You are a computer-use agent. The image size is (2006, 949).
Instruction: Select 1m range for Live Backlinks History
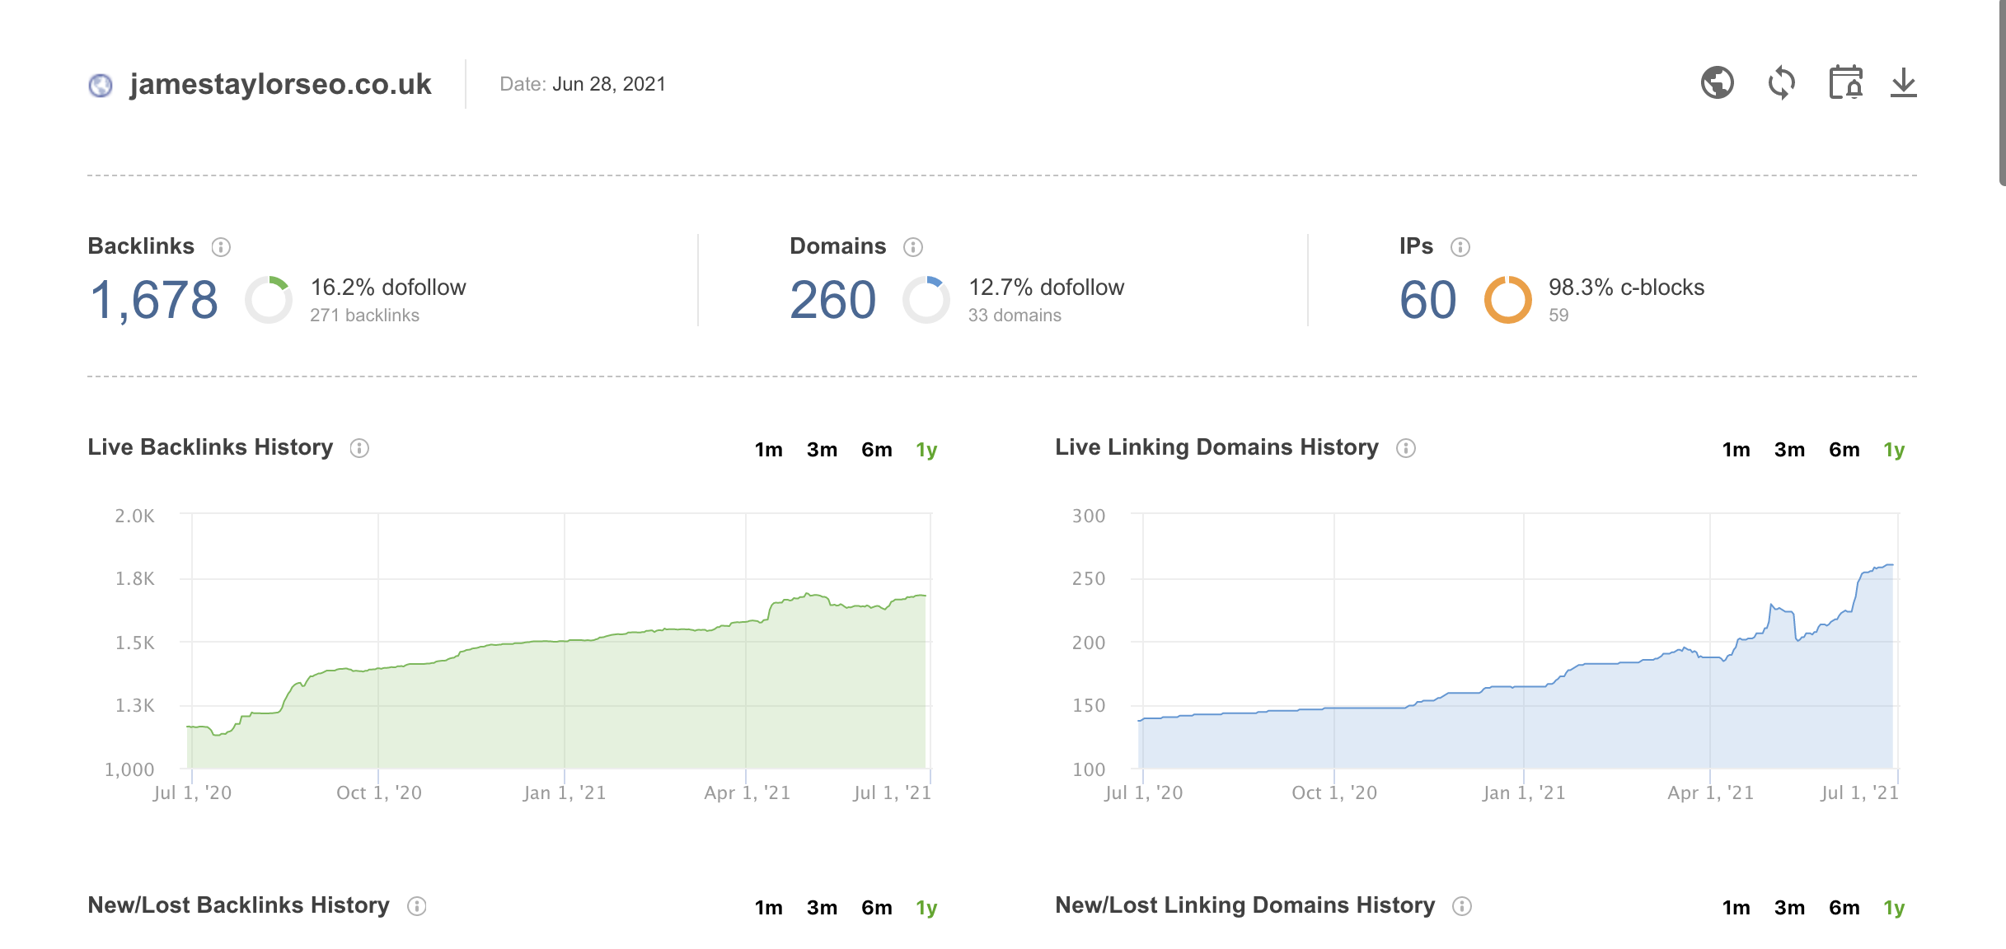pyautogui.click(x=769, y=449)
